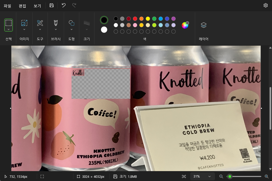Click the scrollbar down arrow

pos(270,169)
